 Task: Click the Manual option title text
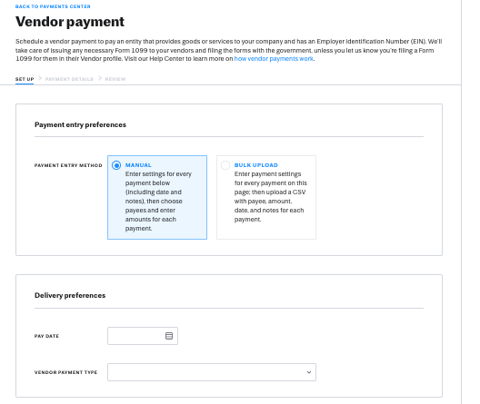pos(138,165)
